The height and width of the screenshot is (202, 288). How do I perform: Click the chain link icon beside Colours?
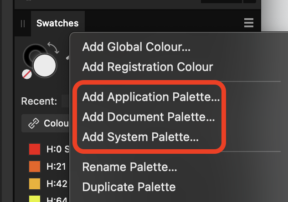click(x=33, y=123)
